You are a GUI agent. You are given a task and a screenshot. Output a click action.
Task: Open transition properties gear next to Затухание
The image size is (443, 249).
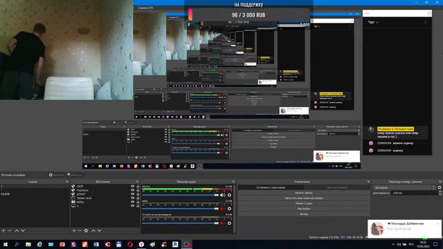[440, 187]
